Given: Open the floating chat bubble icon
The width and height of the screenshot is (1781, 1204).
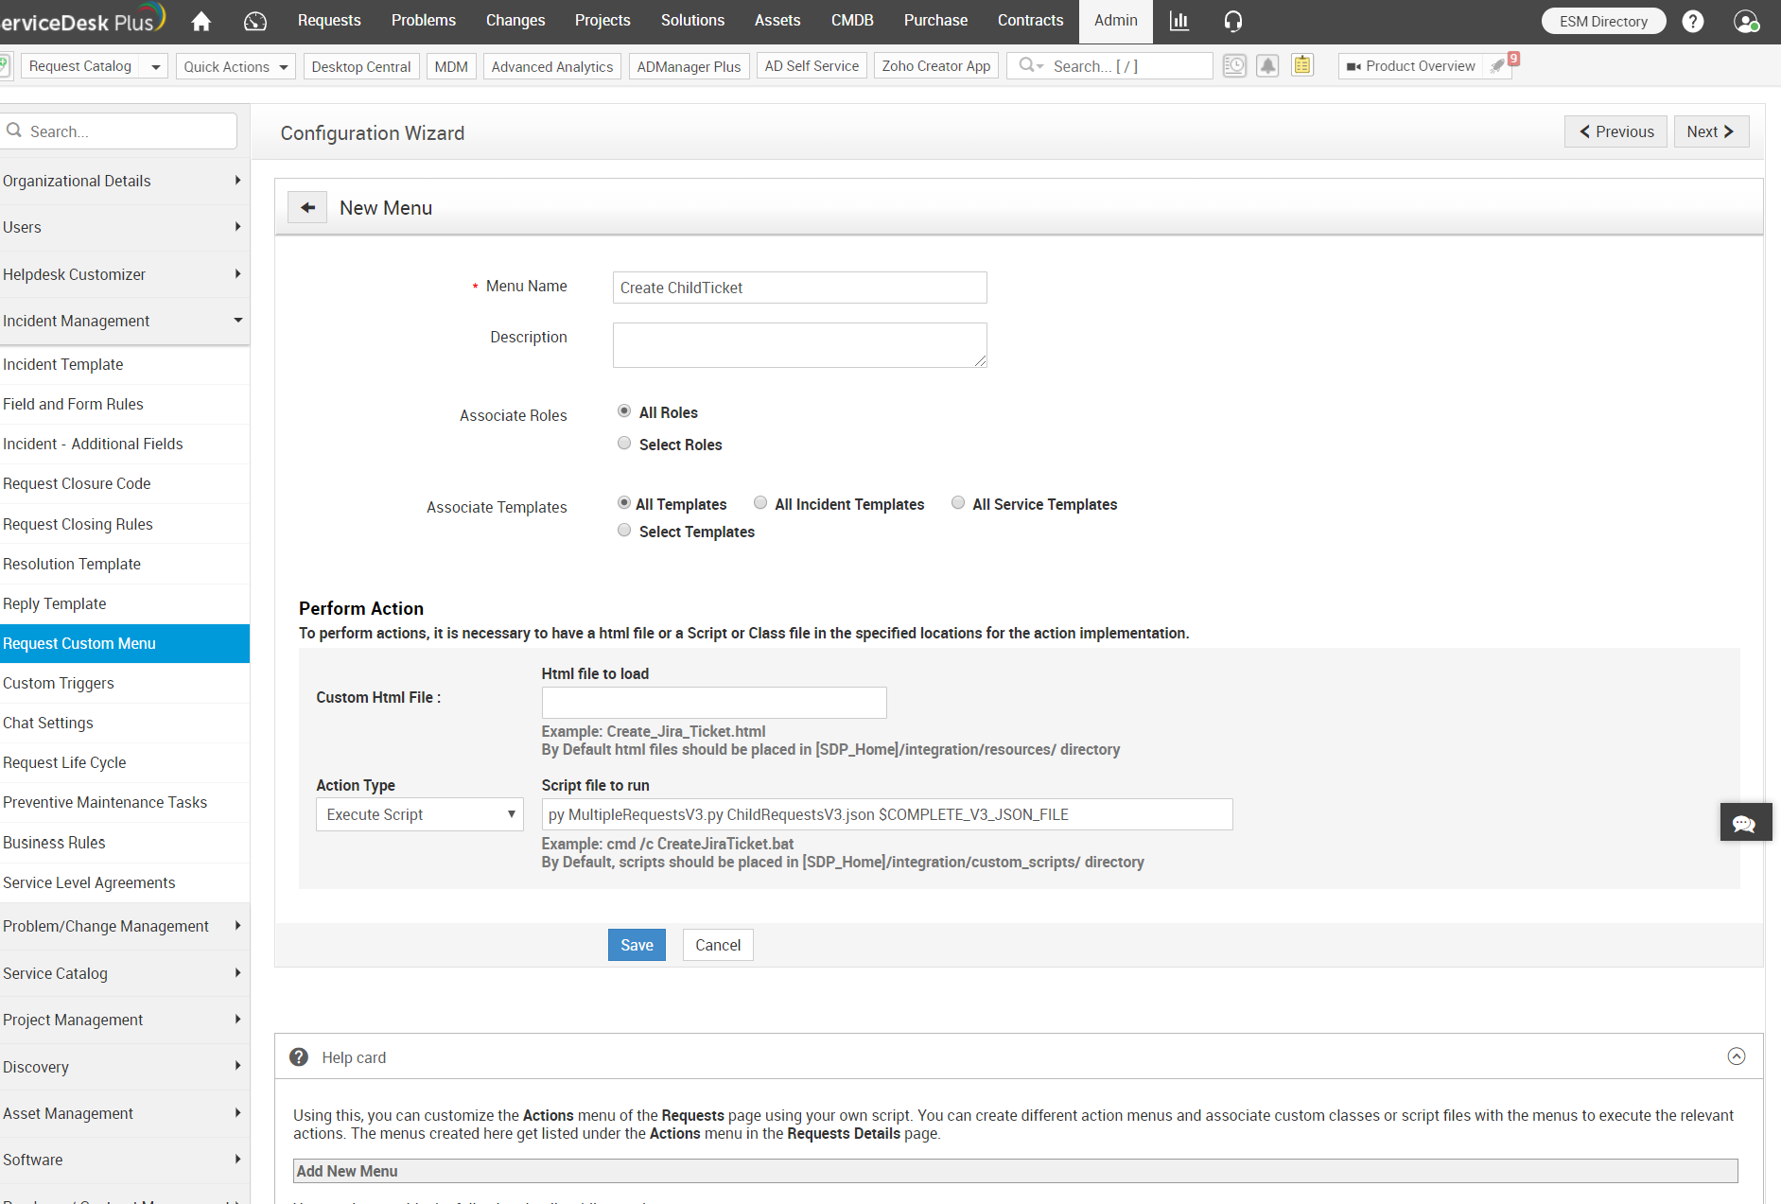Looking at the screenshot, I should click(x=1745, y=823).
